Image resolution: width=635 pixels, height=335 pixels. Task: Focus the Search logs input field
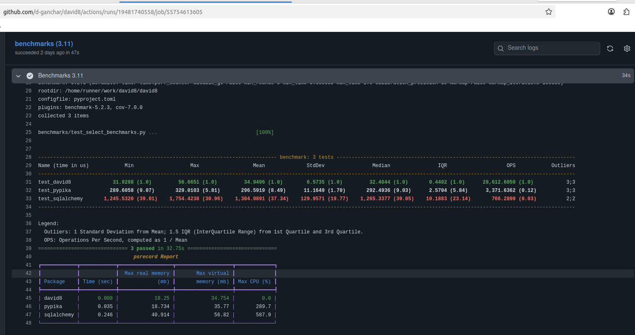[547, 48]
